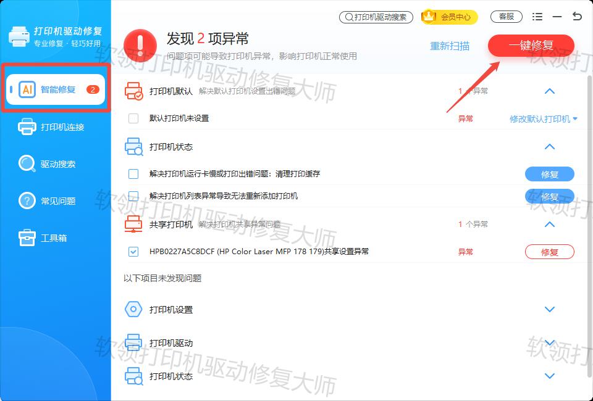Click the 打印机设置 section title

171,310
